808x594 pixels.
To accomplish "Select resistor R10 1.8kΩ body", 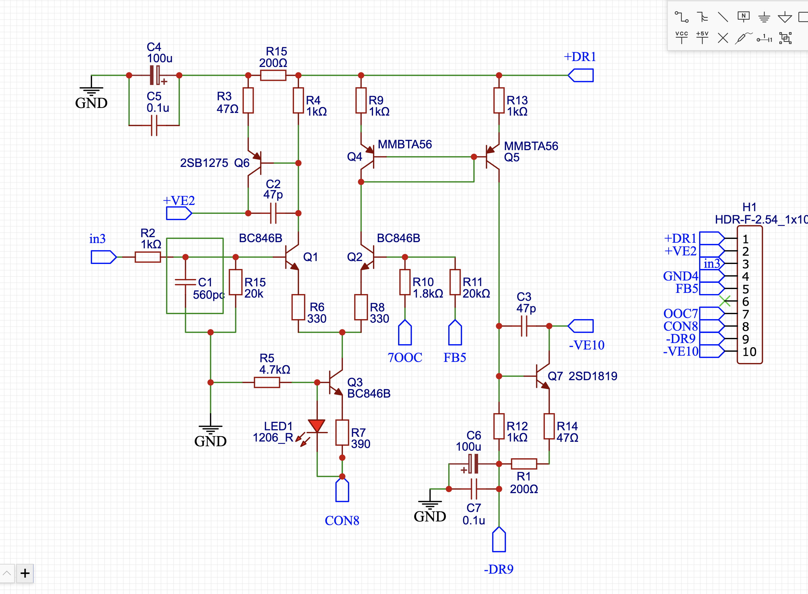I will pyautogui.click(x=405, y=282).
